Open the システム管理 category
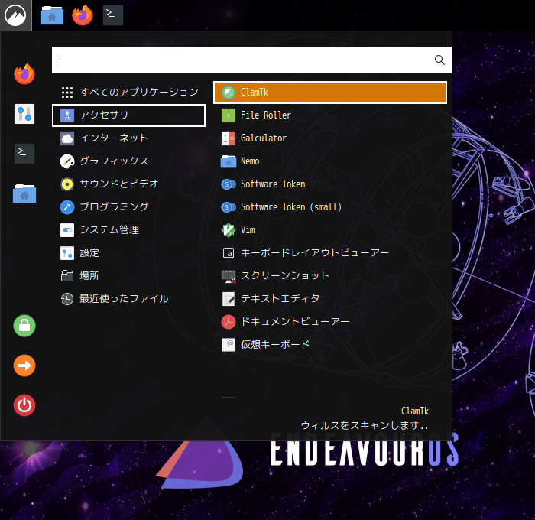The width and height of the screenshot is (535, 520). click(x=128, y=230)
